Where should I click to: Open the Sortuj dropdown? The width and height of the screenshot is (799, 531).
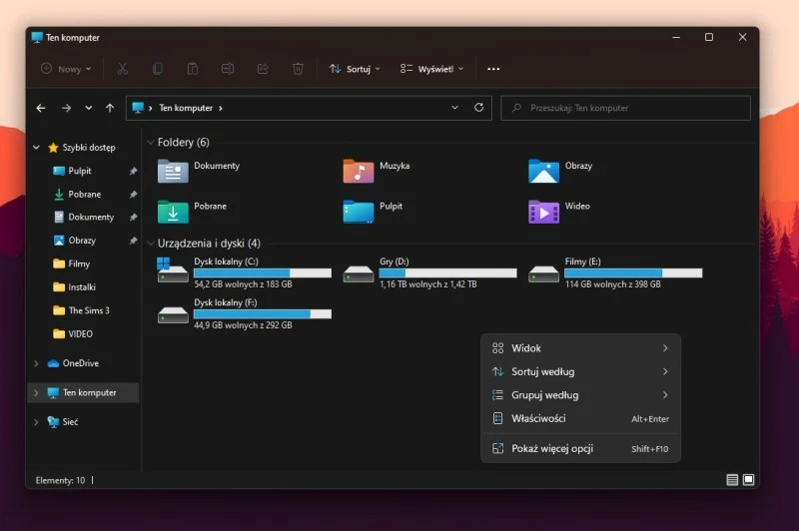tap(355, 69)
